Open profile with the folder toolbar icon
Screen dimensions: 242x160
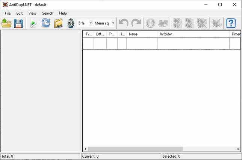(6, 23)
